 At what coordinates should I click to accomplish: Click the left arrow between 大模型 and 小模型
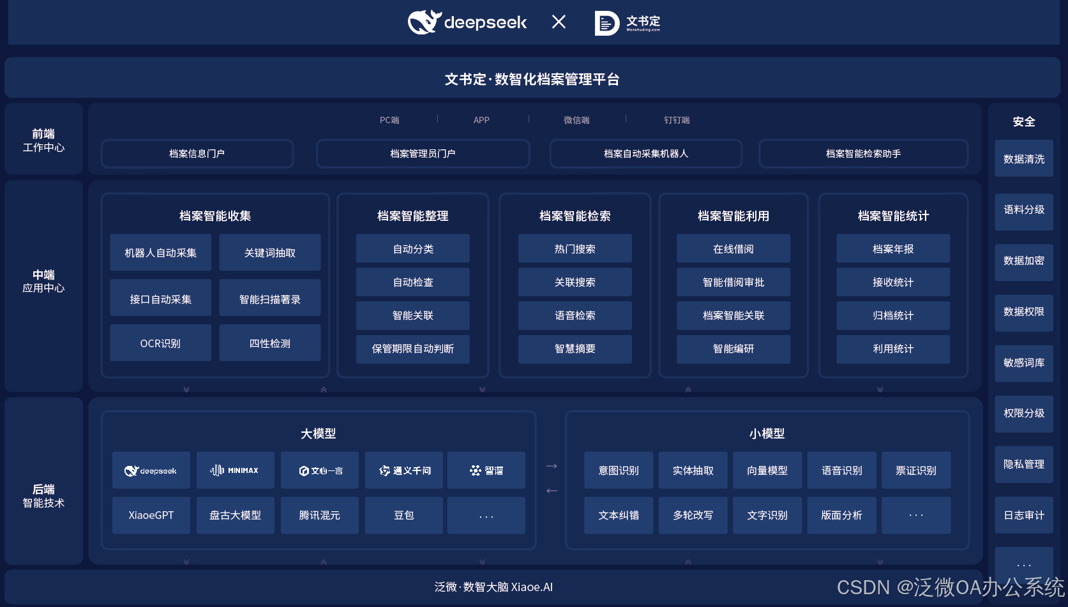tap(552, 491)
